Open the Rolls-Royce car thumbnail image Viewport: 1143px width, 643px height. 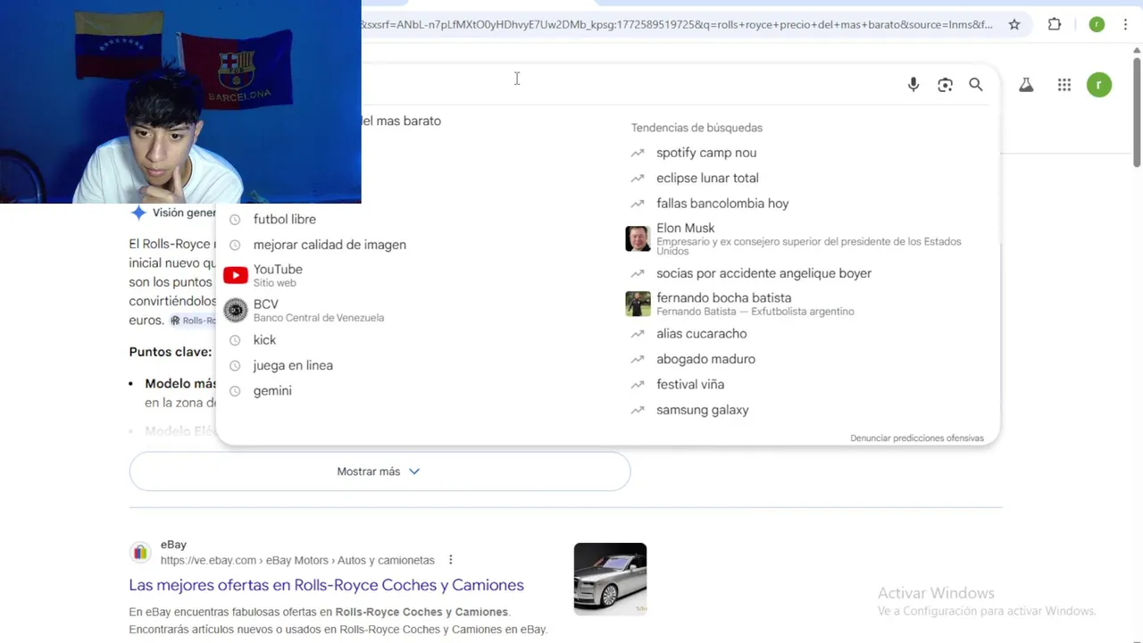click(x=610, y=579)
